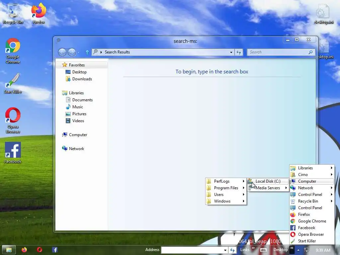Open recent pages dropdown beside forward button

point(78,52)
